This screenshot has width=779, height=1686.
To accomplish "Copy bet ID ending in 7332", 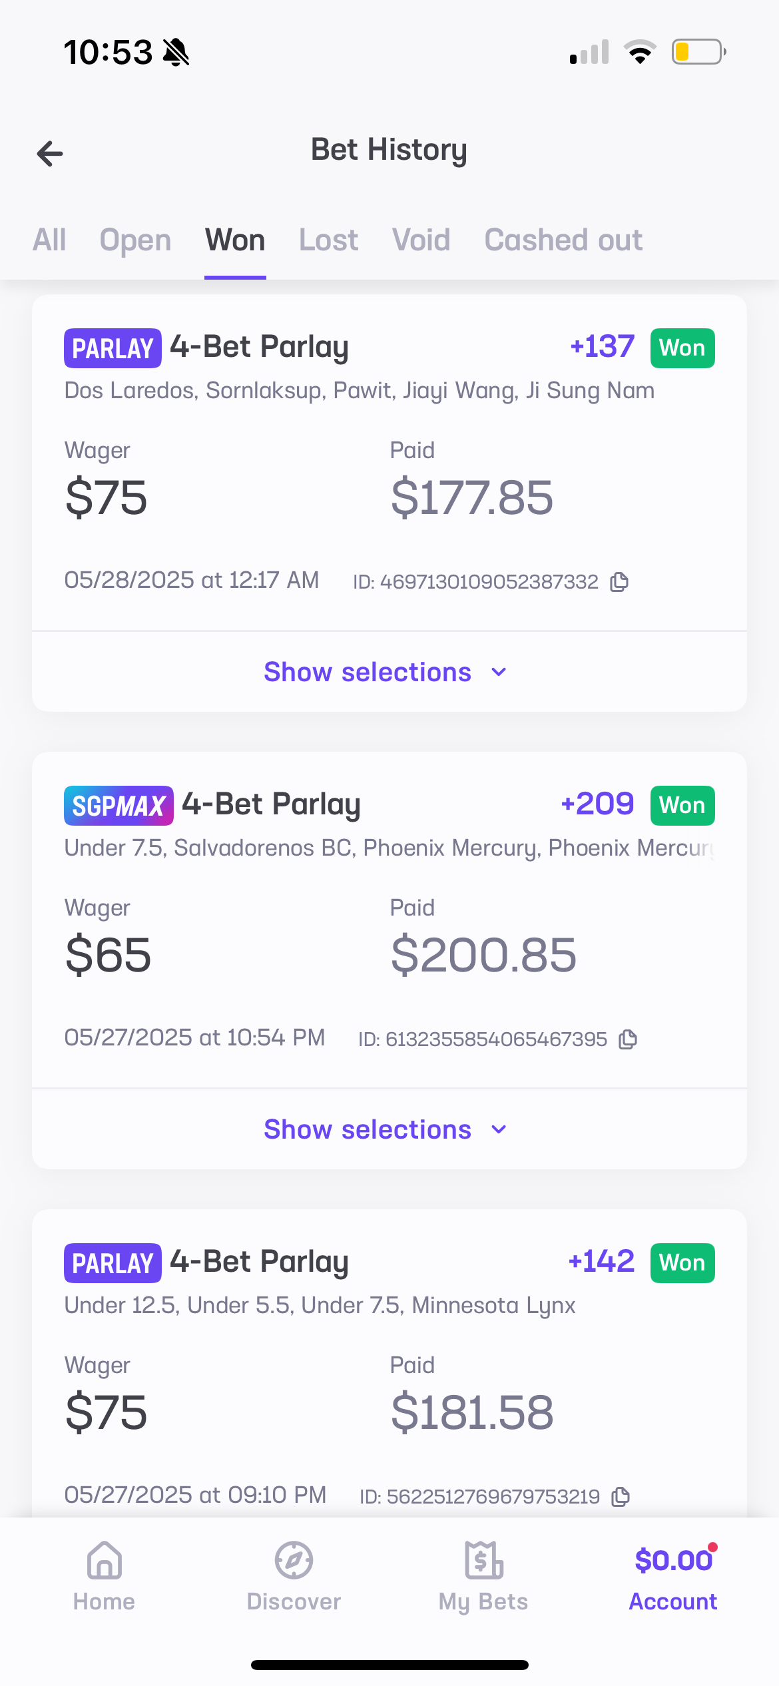I will [619, 582].
